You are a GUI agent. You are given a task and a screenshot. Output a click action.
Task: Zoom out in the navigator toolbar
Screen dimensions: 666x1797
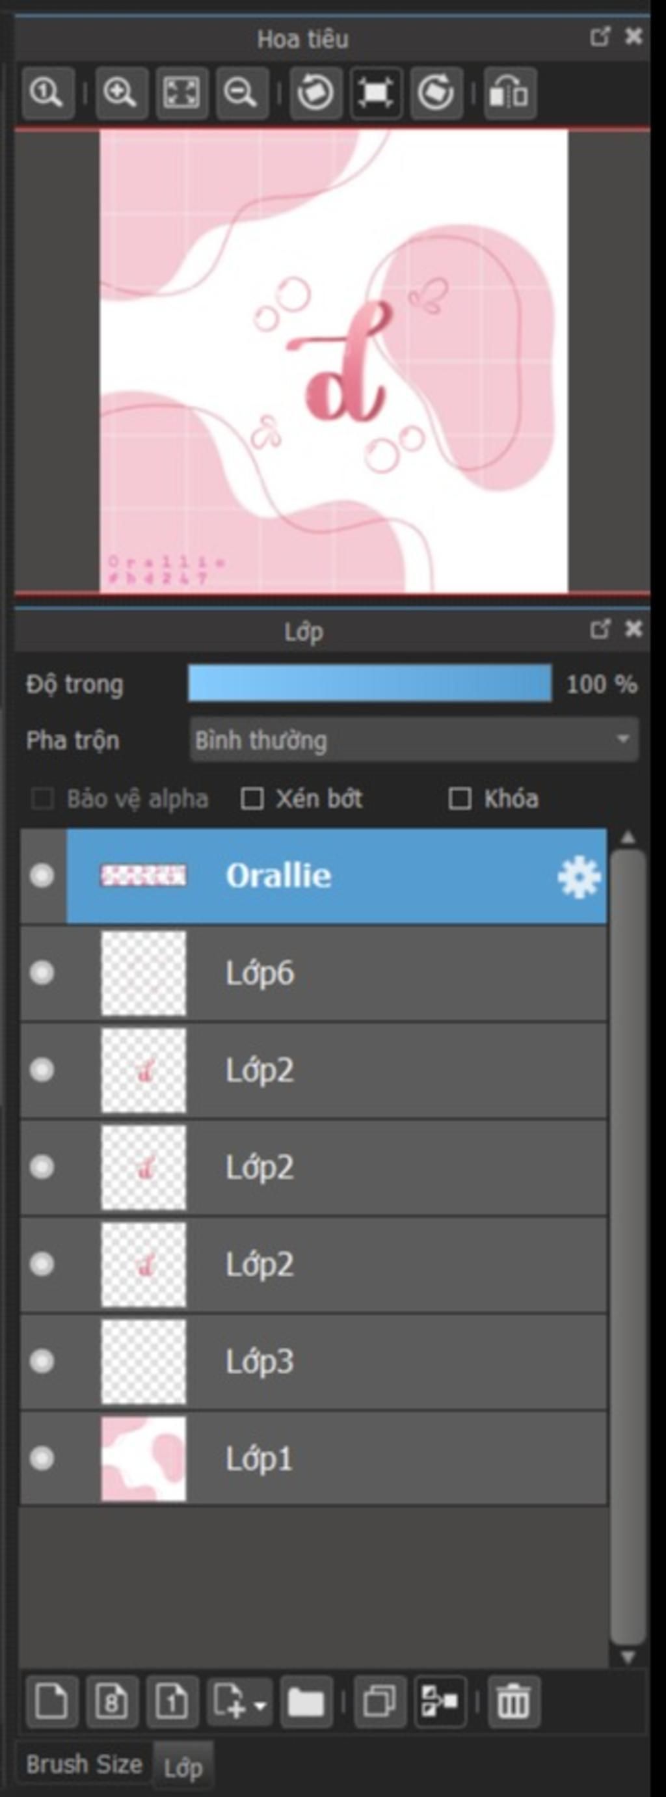242,93
